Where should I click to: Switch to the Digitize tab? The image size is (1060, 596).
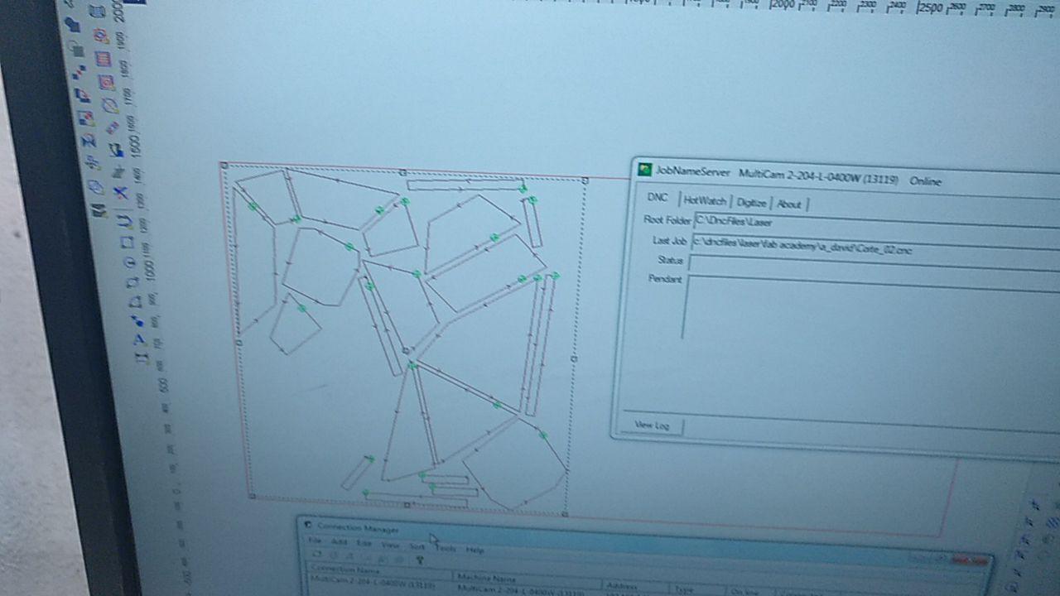[751, 202]
